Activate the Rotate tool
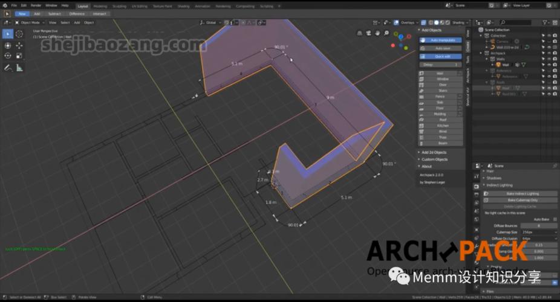This screenshot has width=560, height=302. 8,56
